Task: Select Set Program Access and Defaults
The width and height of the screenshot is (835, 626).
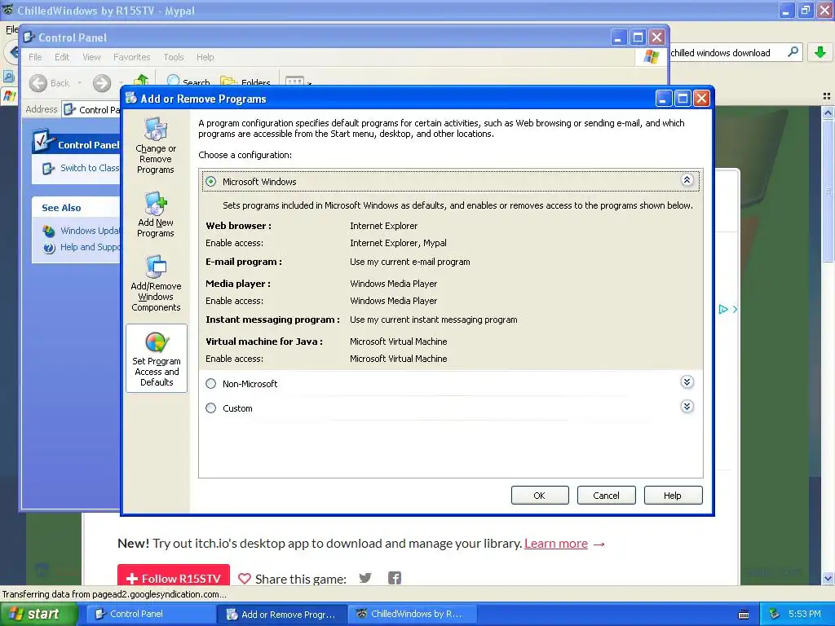Action: click(x=157, y=359)
